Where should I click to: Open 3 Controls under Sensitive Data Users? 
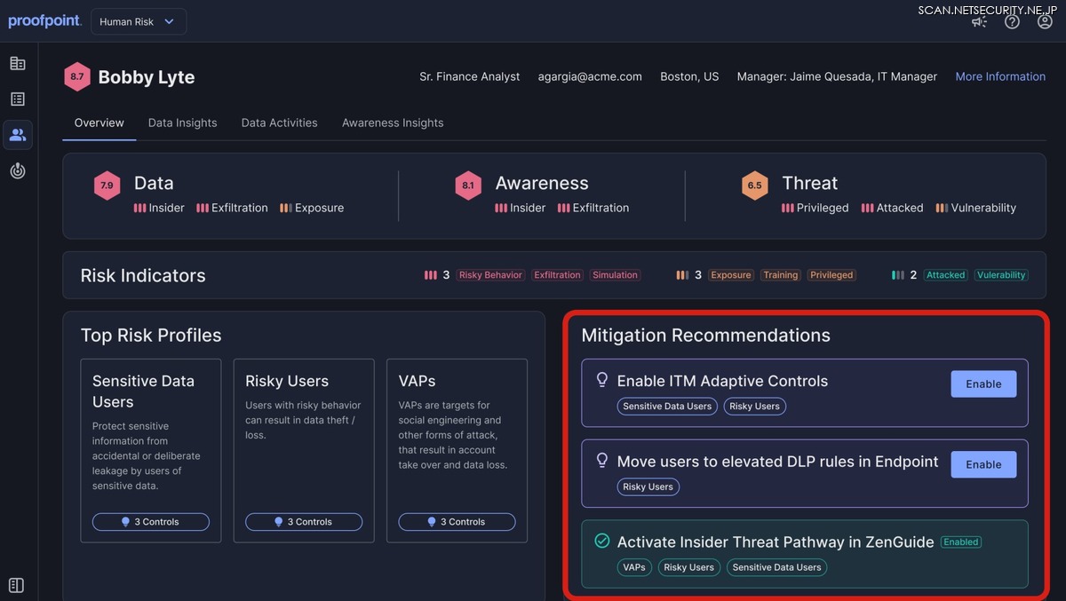click(x=151, y=522)
